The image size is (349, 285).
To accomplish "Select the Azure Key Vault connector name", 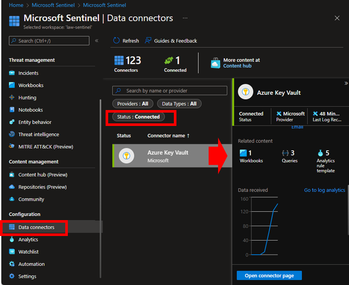I will [x=168, y=153].
